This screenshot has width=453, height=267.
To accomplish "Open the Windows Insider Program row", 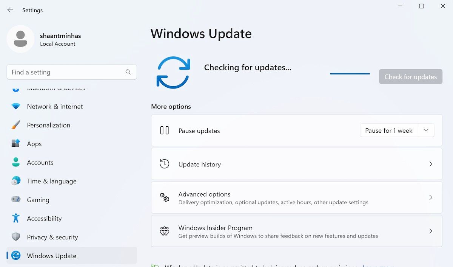I will click(297, 231).
